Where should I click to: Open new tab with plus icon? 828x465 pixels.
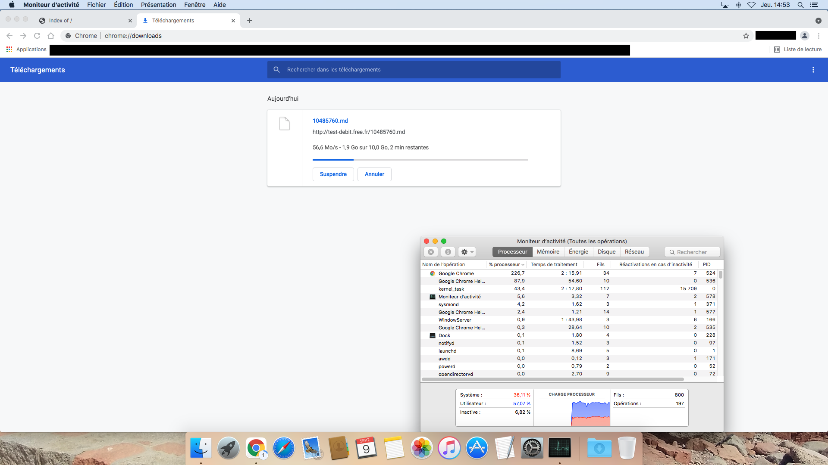coord(249,21)
